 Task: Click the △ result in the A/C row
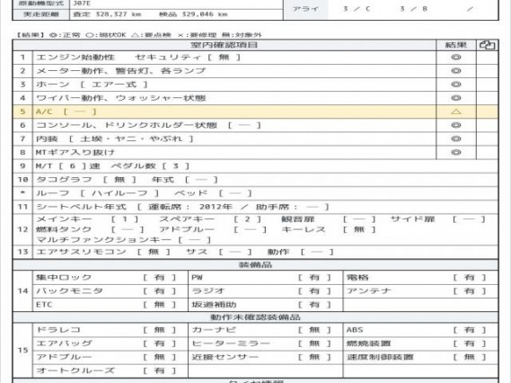tap(456, 111)
